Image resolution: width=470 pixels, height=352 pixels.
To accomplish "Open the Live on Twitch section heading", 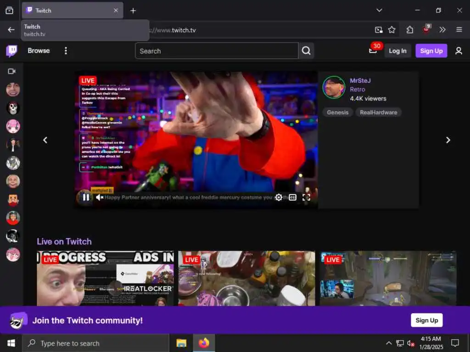I will 64,242.
